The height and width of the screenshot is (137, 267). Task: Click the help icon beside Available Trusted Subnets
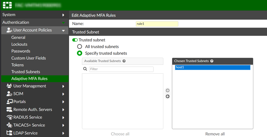(124, 61)
